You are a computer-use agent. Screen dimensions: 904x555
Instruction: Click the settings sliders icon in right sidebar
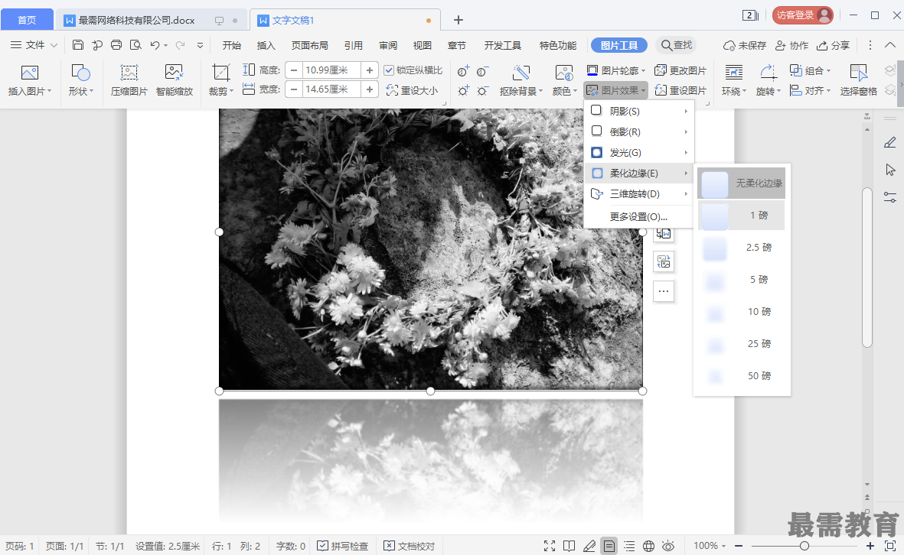coord(890,197)
